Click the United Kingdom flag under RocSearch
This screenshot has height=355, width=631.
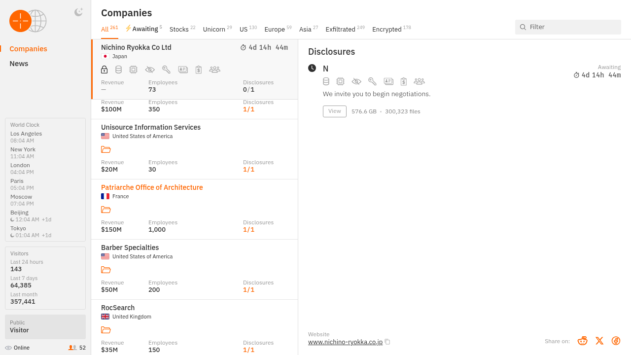coord(105,317)
